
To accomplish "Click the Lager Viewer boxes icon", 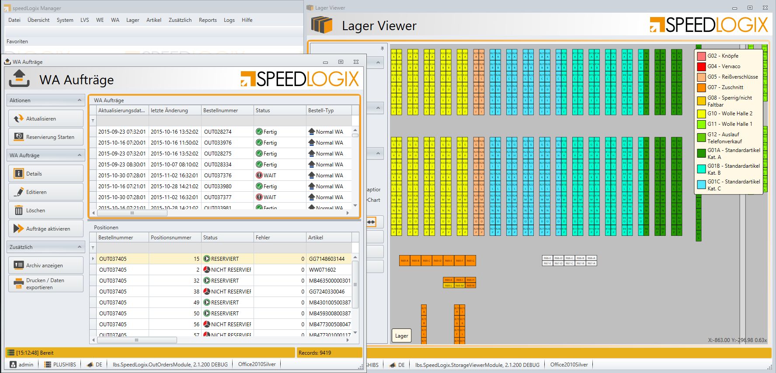I will (x=322, y=25).
